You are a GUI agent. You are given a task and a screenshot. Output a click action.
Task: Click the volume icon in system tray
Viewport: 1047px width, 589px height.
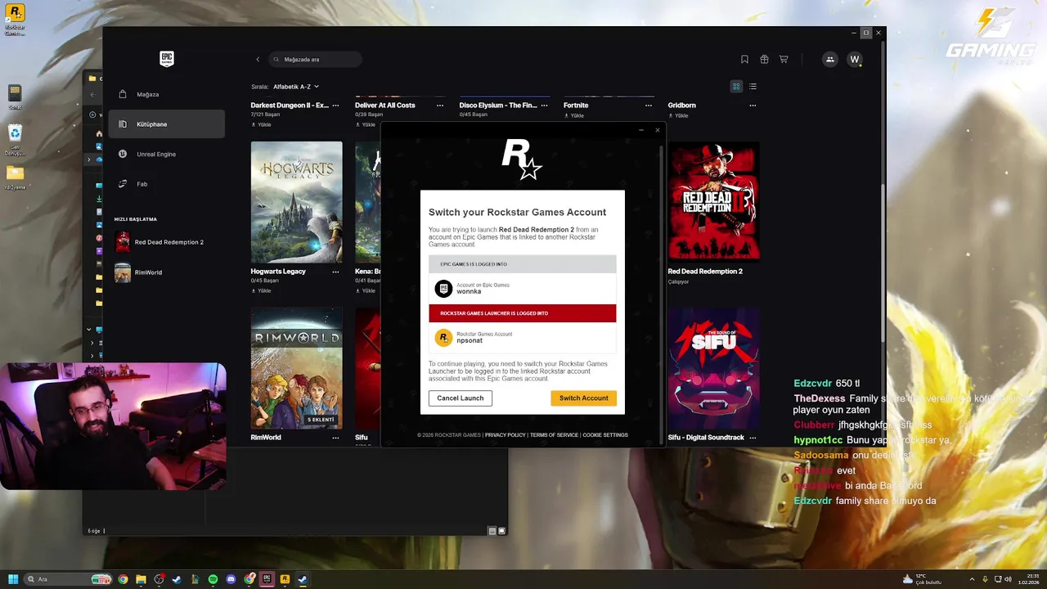1008,579
